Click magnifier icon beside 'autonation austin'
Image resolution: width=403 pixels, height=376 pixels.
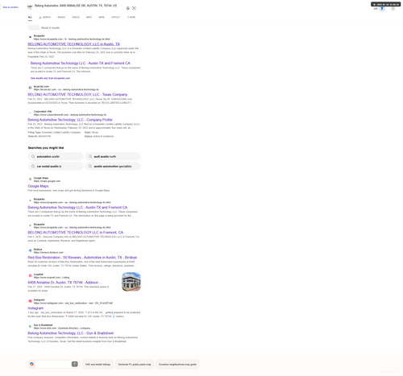pos(33,156)
